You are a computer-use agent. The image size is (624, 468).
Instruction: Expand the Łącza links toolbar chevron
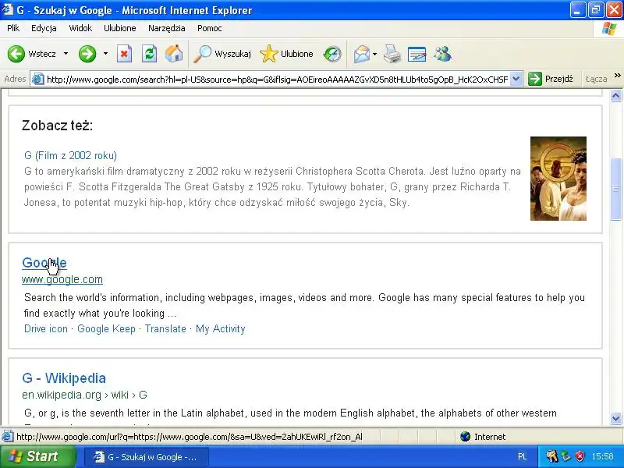click(617, 76)
